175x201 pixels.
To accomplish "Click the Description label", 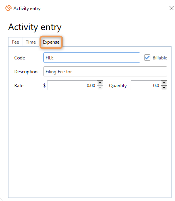I will click(x=26, y=72).
